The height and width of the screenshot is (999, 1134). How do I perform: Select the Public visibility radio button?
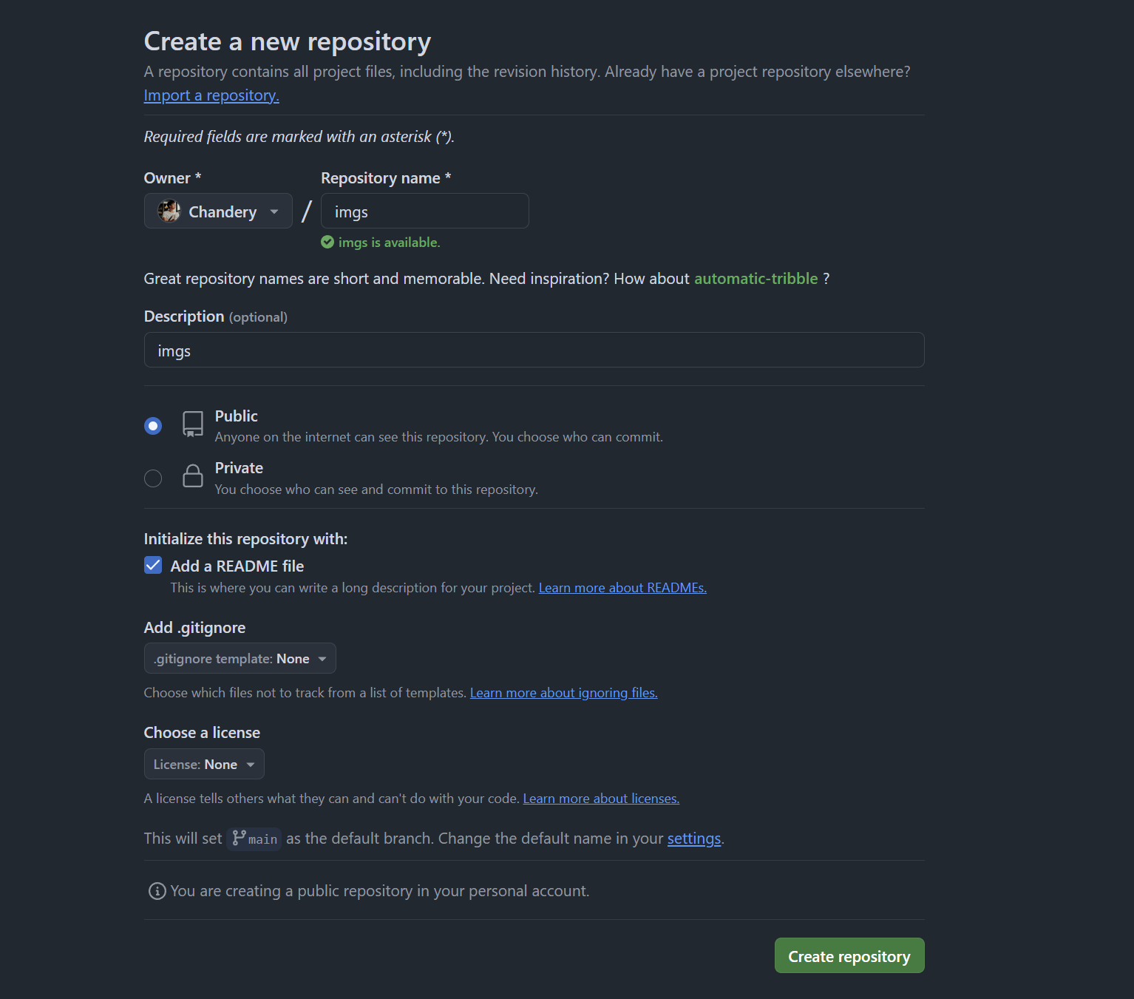tap(153, 426)
